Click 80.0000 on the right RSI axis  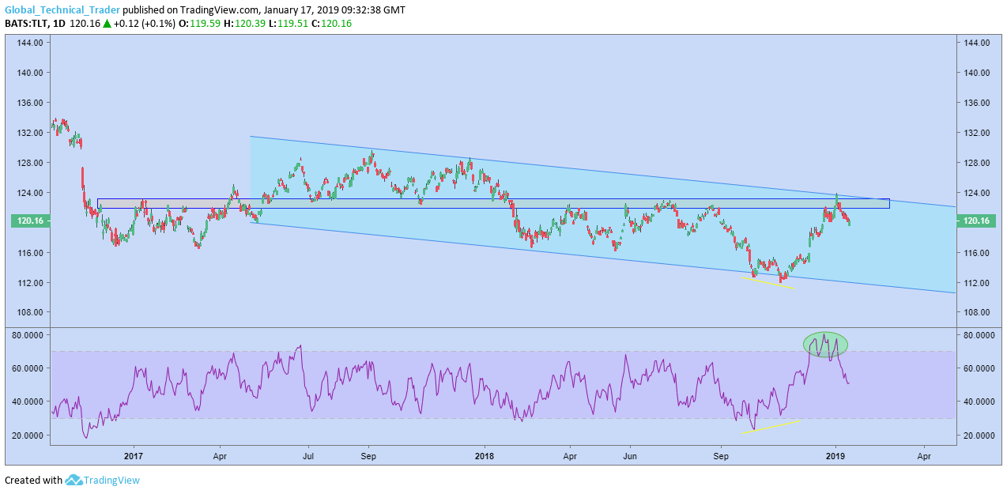[979, 335]
